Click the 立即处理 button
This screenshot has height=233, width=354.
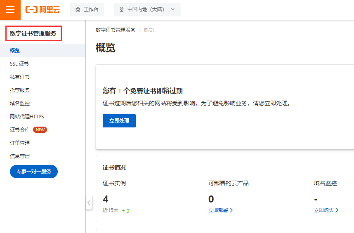tap(119, 121)
